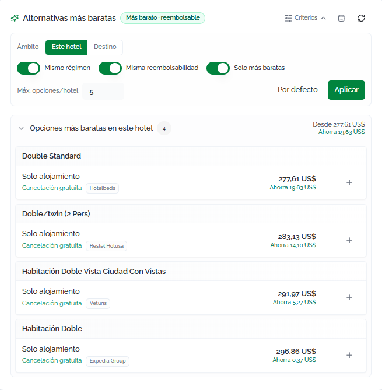Click Cancelación gratuita under Double Standard
Screen dimensions: 382x390
coord(52,188)
